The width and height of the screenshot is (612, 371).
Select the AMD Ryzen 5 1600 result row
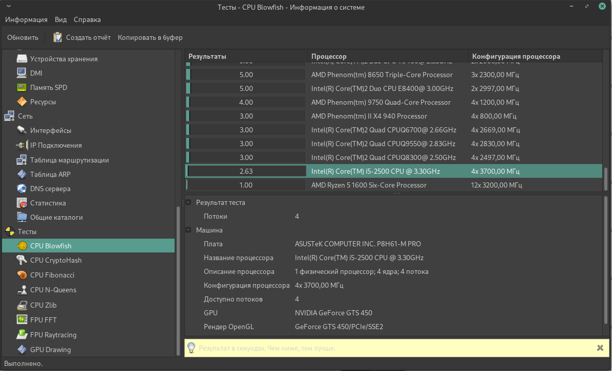coord(369,185)
